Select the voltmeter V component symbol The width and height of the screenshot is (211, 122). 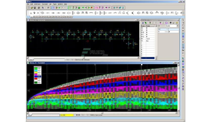pos(152,13)
